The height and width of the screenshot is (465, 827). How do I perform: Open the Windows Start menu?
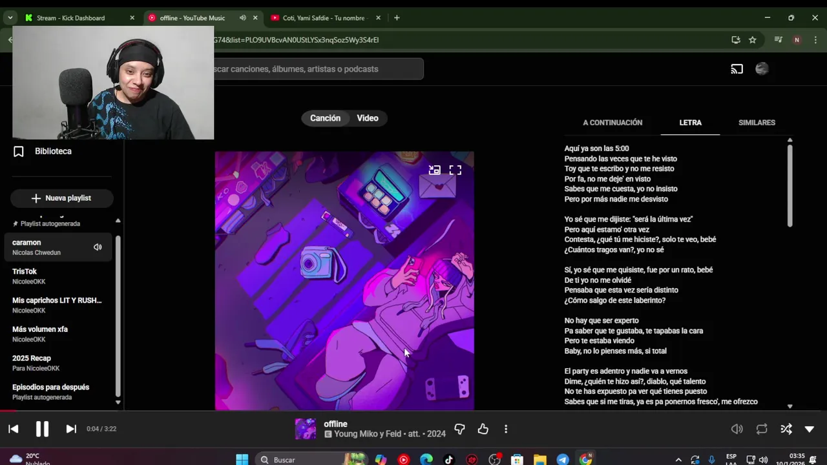[x=242, y=460]
